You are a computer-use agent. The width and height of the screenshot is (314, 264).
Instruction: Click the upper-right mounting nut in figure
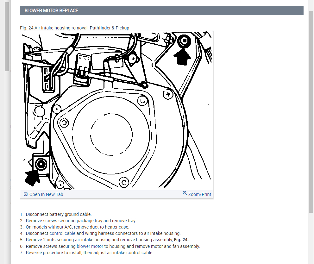[184, 41]
